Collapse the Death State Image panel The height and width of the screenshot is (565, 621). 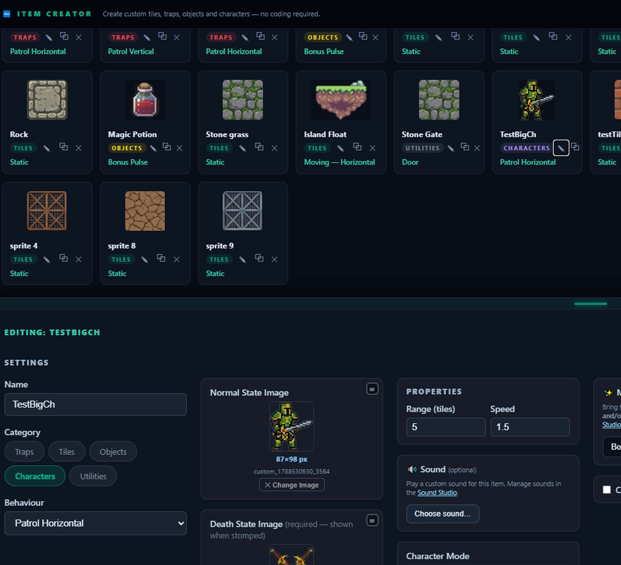[x=372, y=520]
